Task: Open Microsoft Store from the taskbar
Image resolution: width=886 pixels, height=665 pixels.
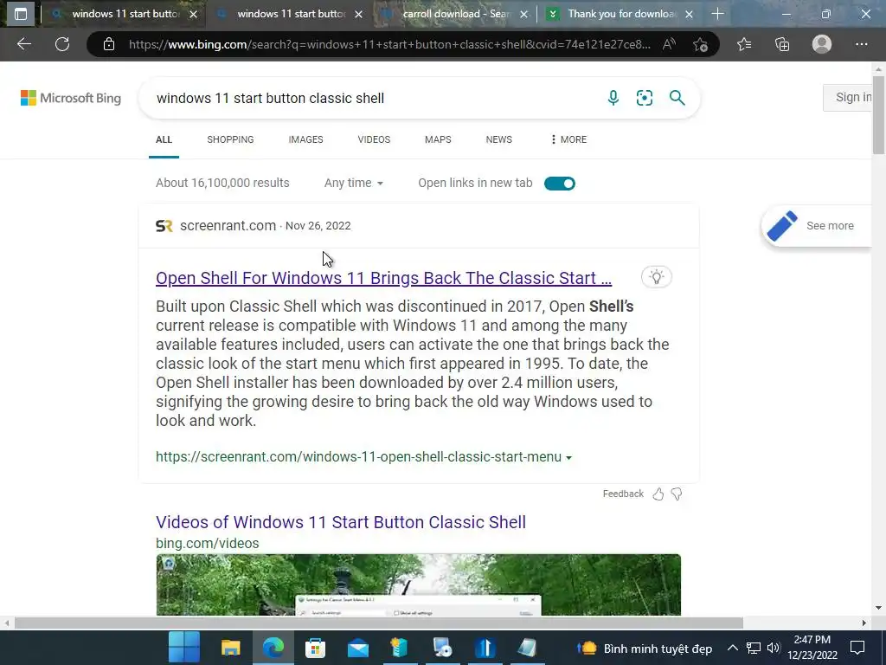Action: pos(315,648)
